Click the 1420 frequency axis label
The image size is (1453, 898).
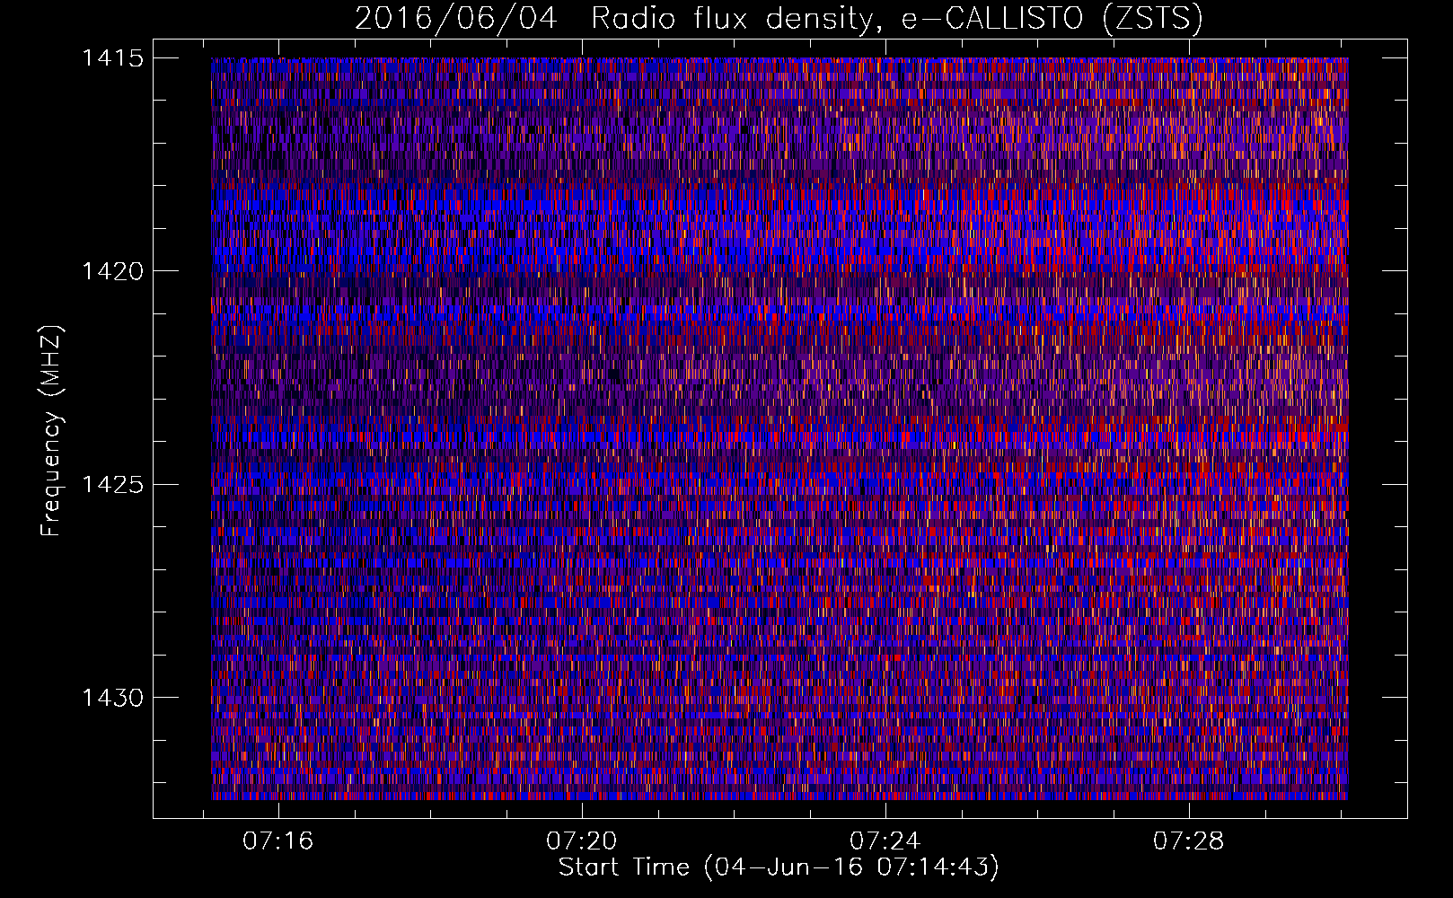tap(112, 271)
